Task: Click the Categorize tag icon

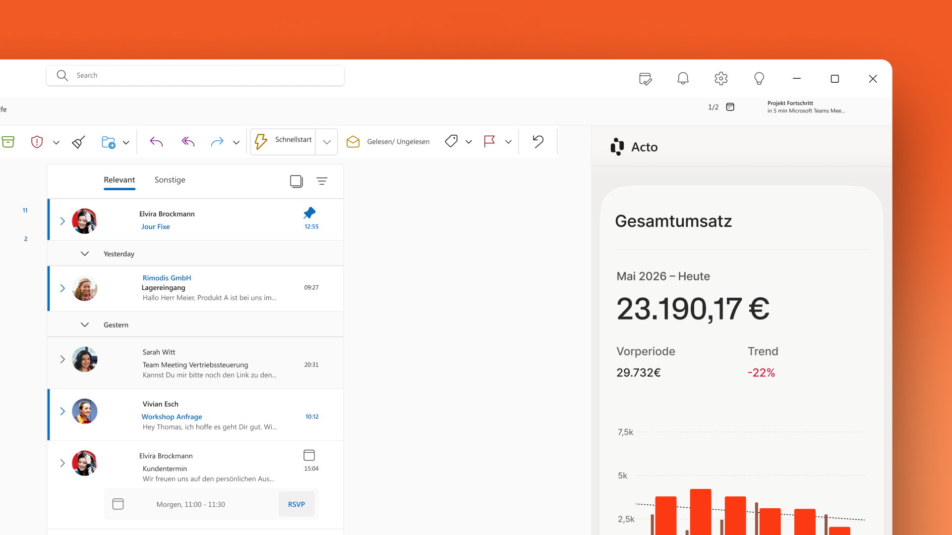Action: pyautogui.click(x=451, y=141)
